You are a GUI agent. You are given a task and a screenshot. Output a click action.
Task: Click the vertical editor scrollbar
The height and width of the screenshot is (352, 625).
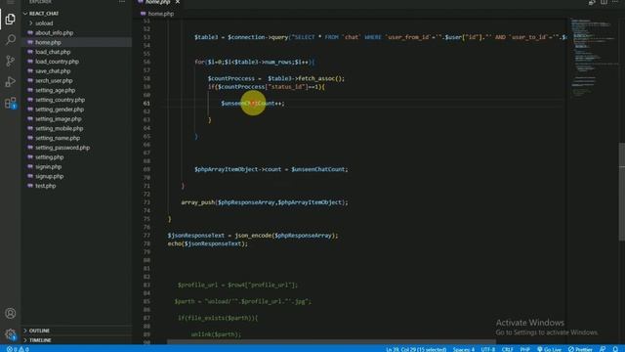tap(622, 192)
